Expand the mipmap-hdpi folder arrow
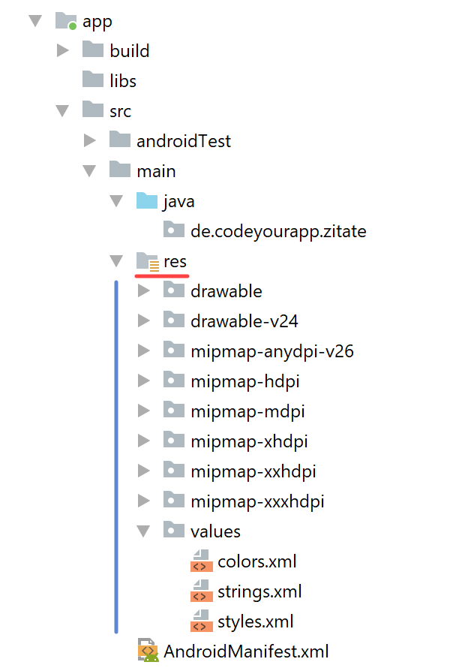Screen dimensions: 450x668 (143, 381)
